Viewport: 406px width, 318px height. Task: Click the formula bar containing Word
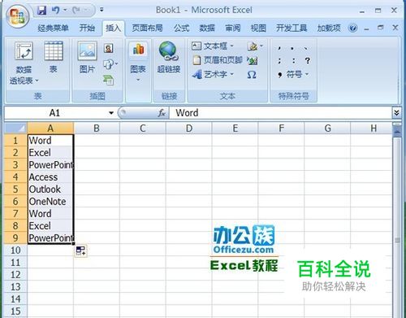point(281,113)
